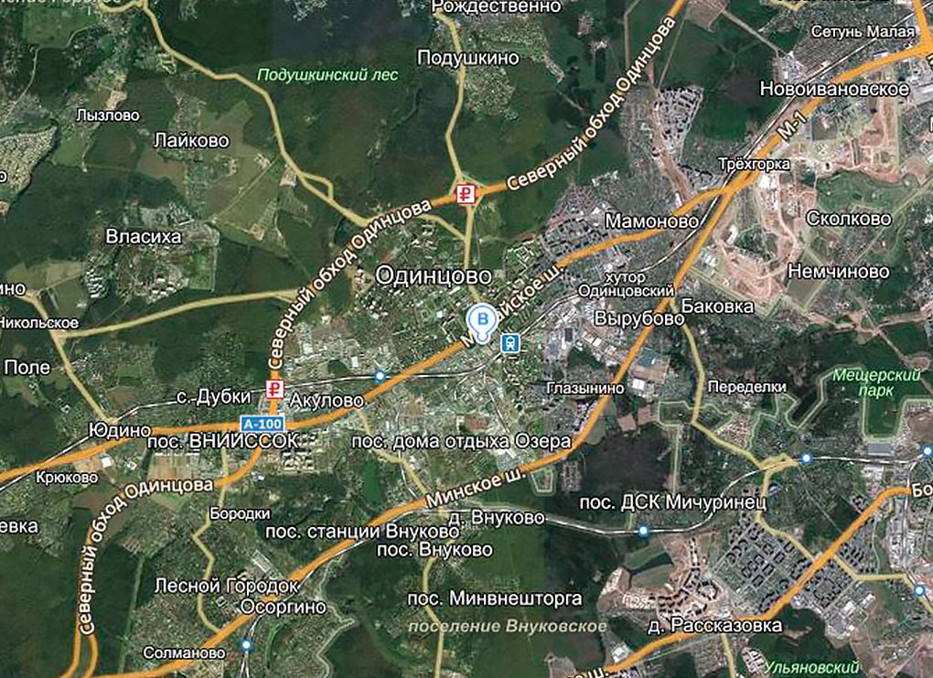
Task: Click the Власиха town label
Action: click(x=144, y=237)
